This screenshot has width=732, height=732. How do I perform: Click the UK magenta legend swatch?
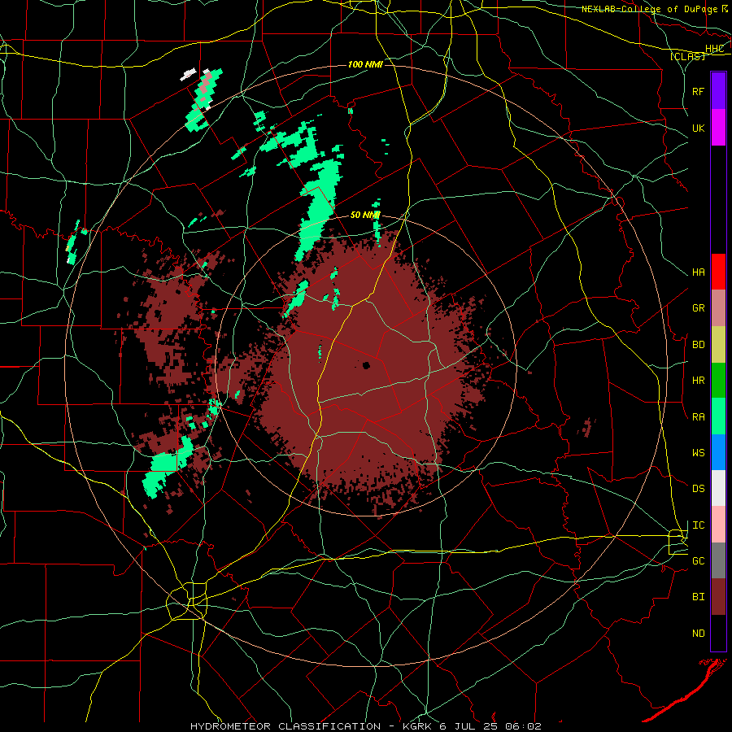point(718,128)
